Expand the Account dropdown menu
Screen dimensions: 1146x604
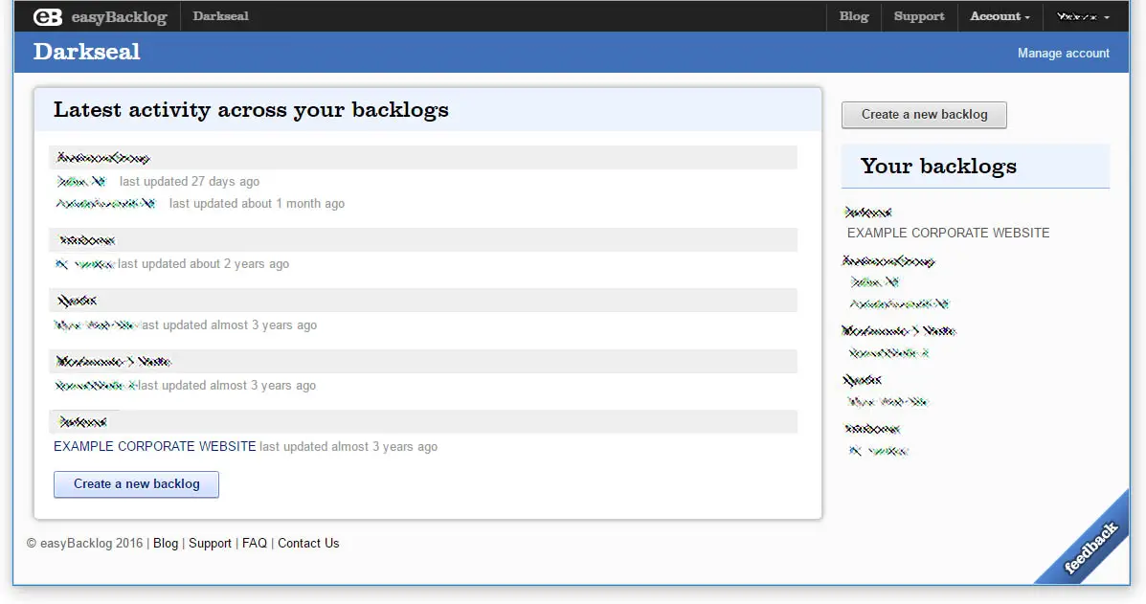(x=1000, y=16)
